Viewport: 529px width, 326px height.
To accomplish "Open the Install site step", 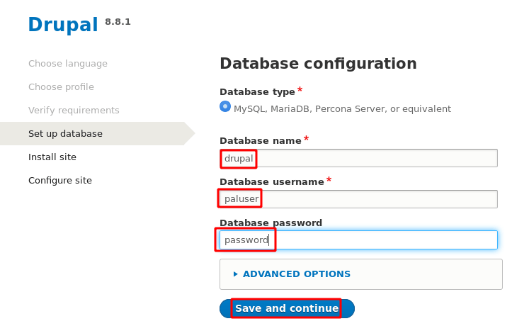I will coord(52,157).
